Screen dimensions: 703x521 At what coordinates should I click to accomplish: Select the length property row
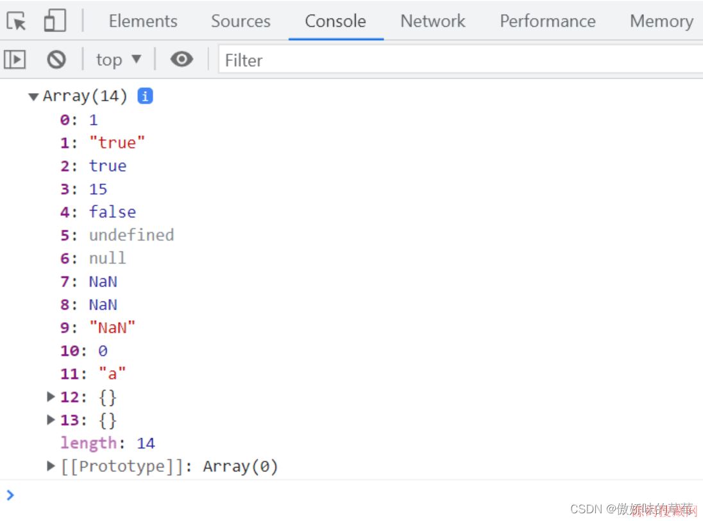[107, 443]
